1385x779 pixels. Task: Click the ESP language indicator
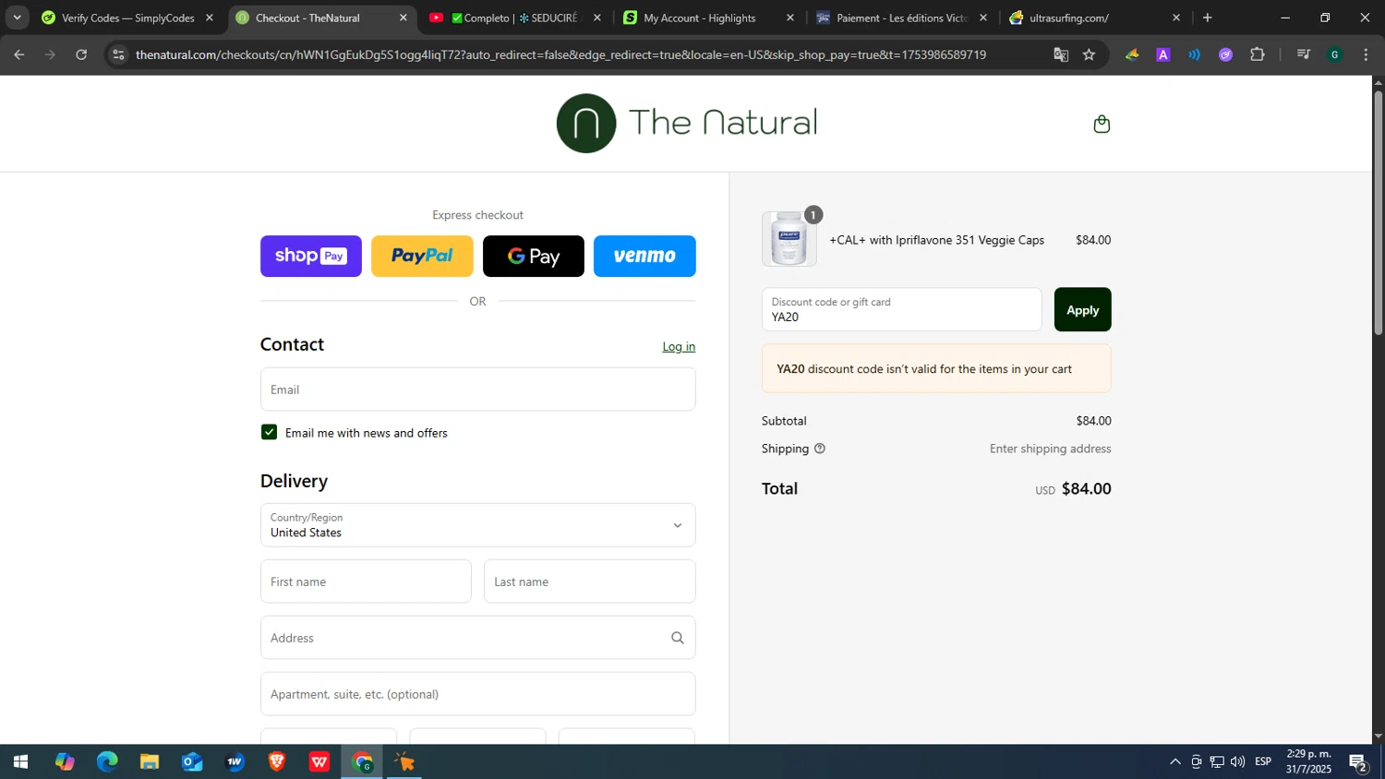[1263, 761]
